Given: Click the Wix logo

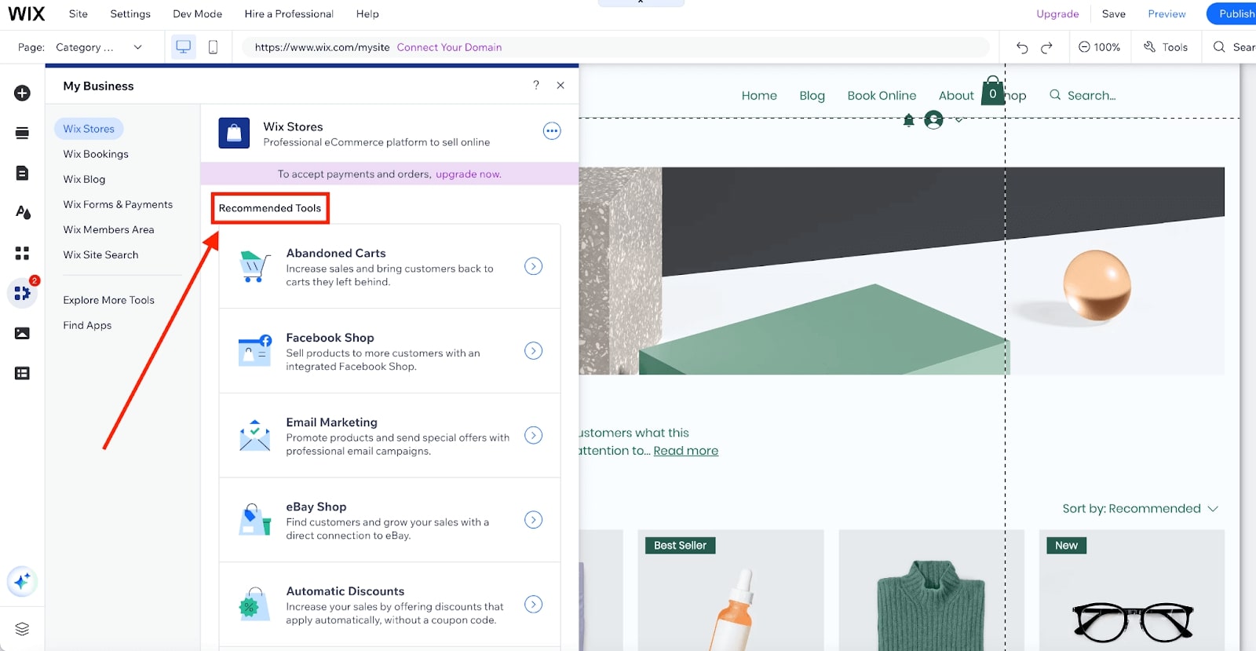Looking at the screenshot, I should point(27,14).
